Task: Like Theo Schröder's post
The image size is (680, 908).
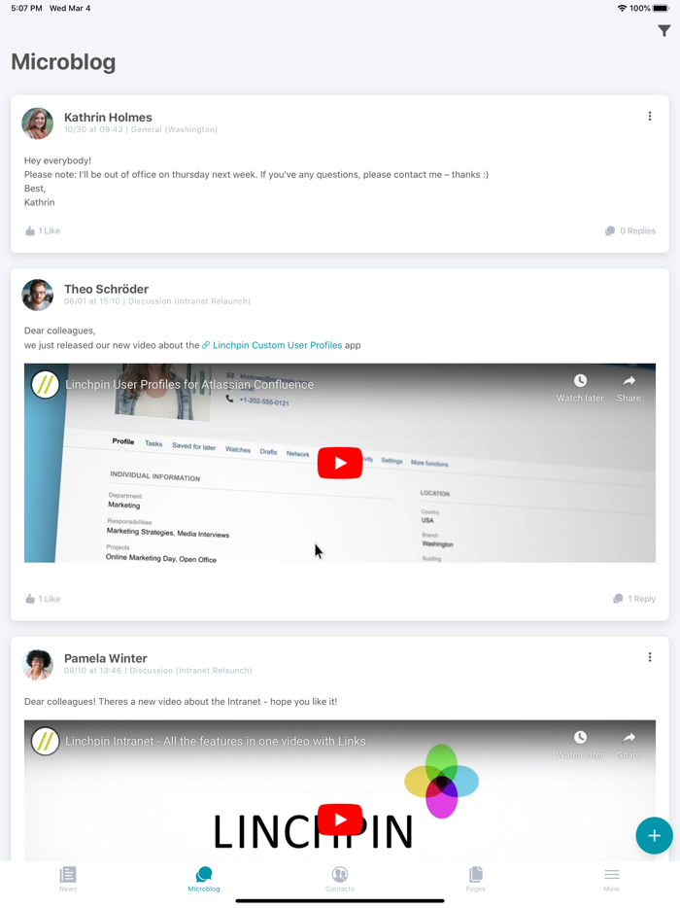Action: point(43,599)
